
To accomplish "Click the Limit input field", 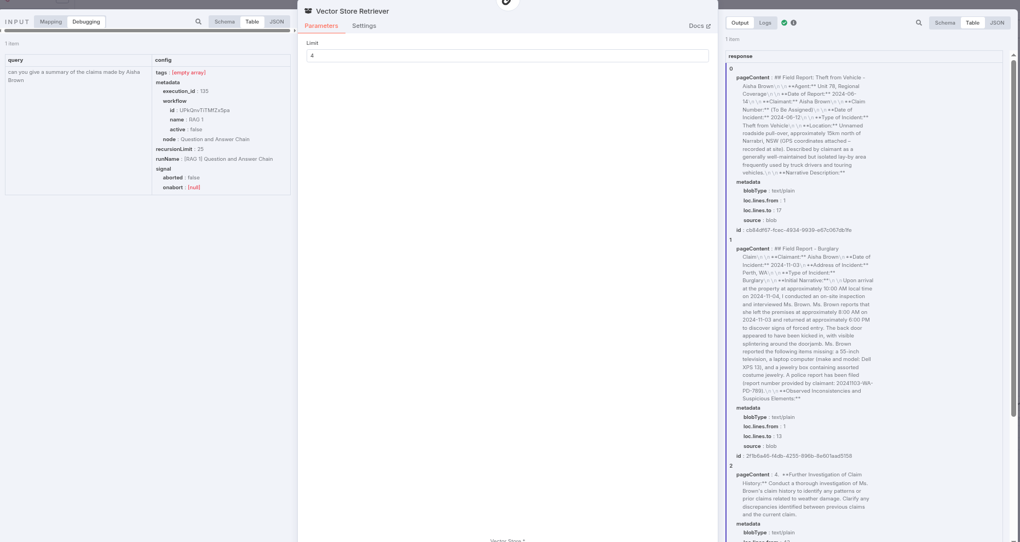I will click(507, 56).
